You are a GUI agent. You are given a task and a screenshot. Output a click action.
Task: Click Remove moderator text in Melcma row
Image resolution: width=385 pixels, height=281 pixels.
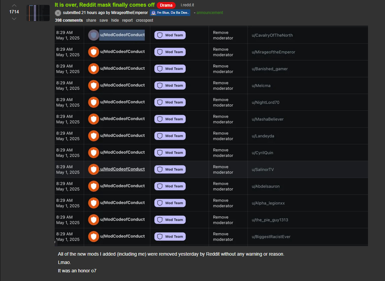[223, 85]
